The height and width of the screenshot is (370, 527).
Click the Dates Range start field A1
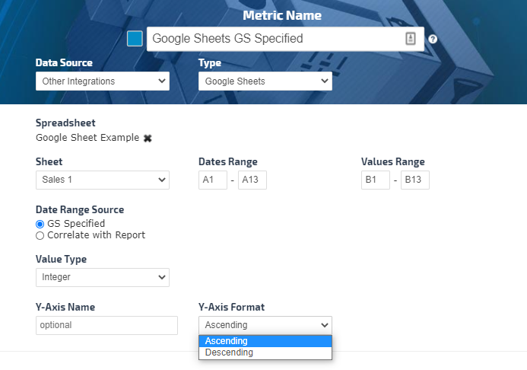212,180
